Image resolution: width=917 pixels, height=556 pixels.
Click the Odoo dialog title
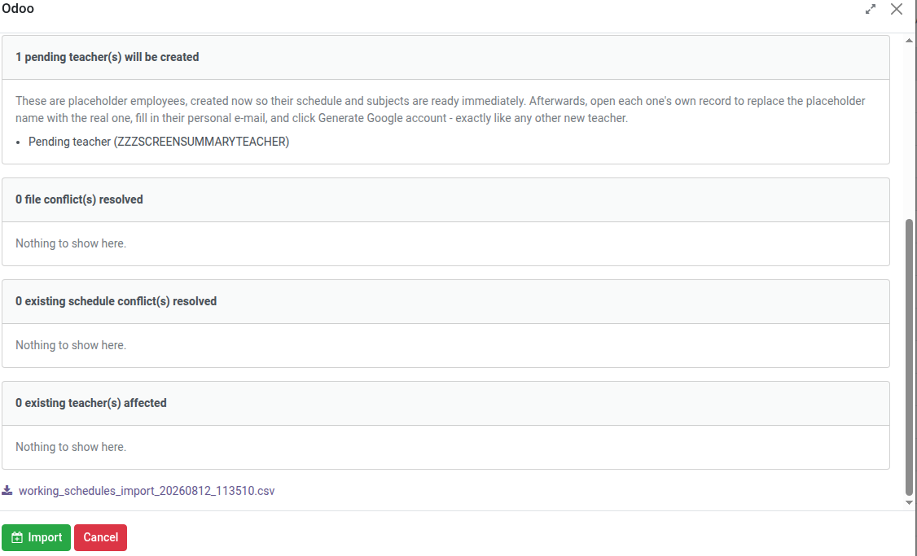[x=18, y=9]
